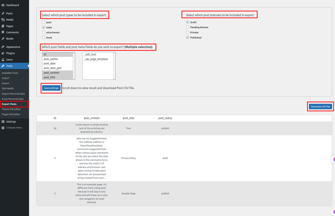Click the draft status cell

pos(165,158)
